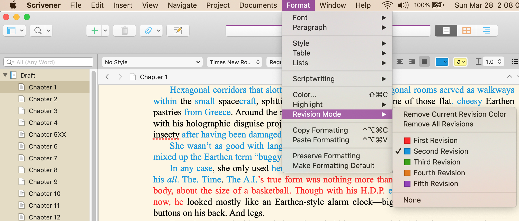This screenshot has height=221, width=519.
Task: Open the Style submenu
Action: coord(337,43)
